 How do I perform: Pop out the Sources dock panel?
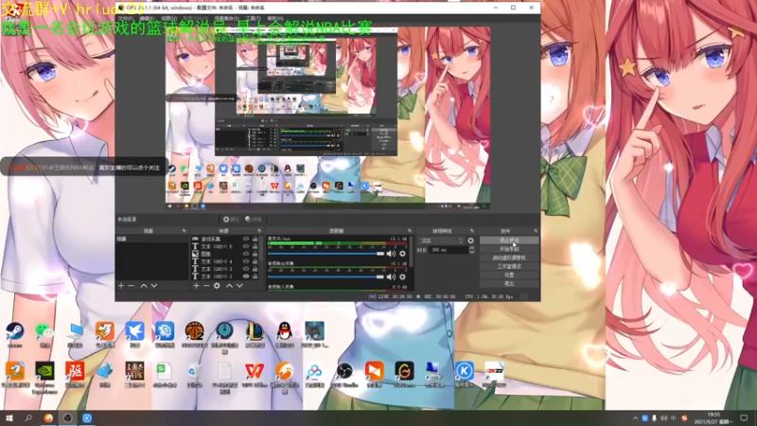[x=258, y=231]
